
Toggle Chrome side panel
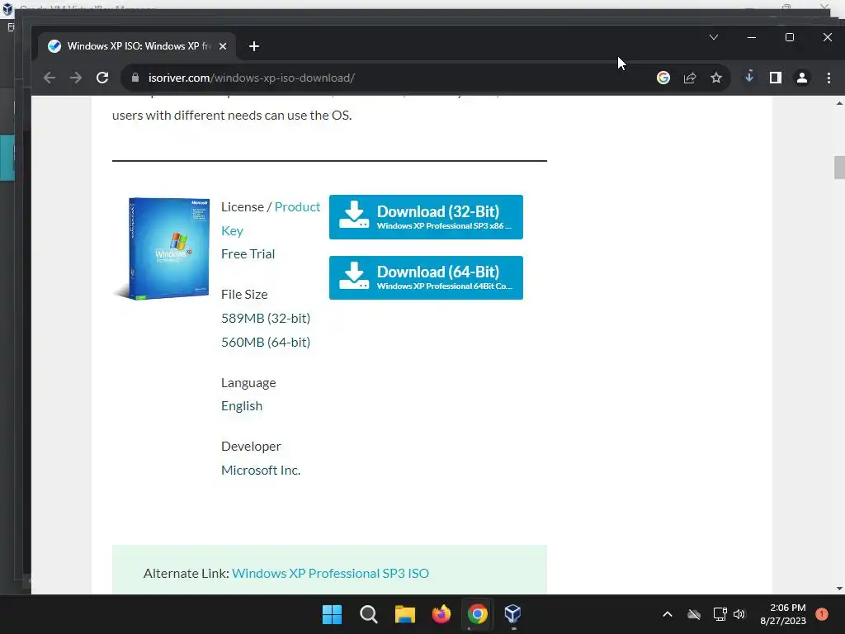(x=776, y=78)
